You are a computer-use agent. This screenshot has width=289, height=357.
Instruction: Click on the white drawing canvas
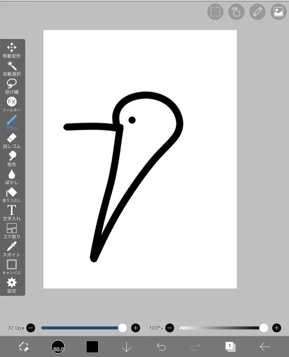140,159
